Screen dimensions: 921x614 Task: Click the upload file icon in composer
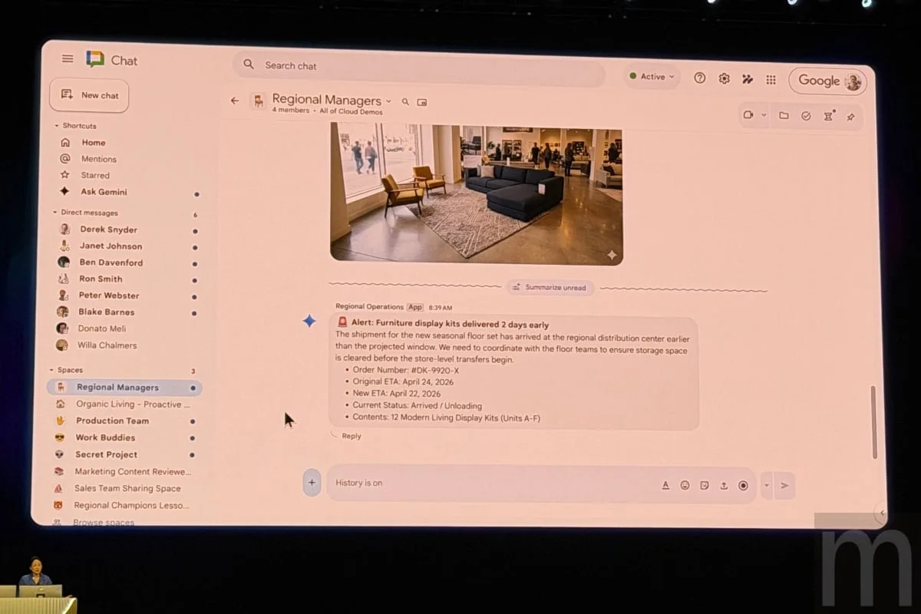[724, 485]
